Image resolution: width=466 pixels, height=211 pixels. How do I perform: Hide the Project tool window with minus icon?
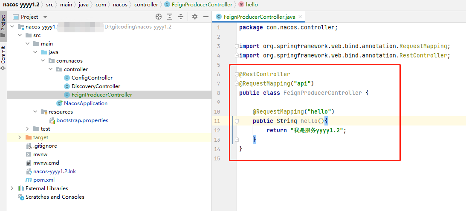click(206, 17)
